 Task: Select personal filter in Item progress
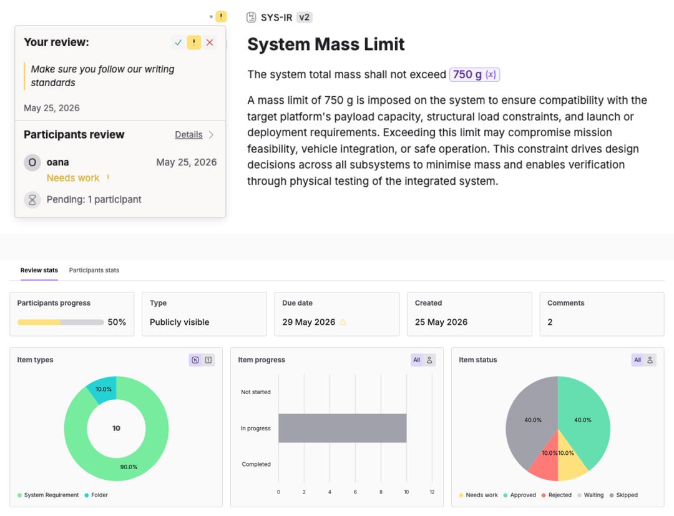[x=429, y=360]
